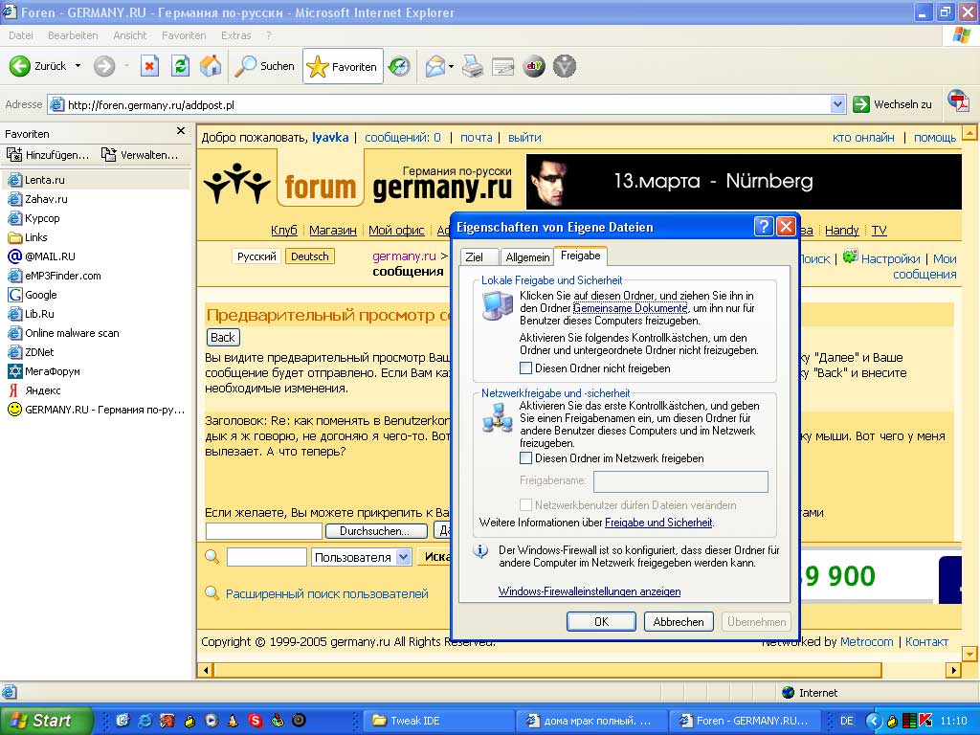Open the address bar dropdown arrow
Image resolution: width=980 pixels, height=735 pixels.
(838, 104)
